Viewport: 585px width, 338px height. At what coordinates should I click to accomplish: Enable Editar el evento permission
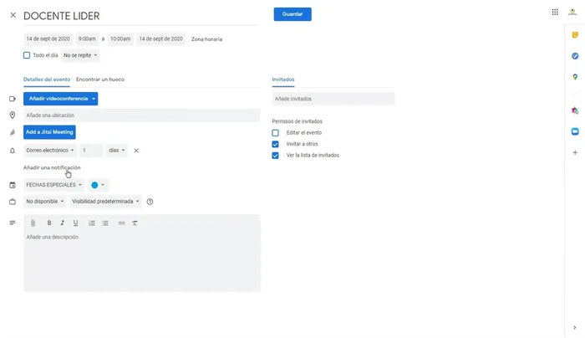coord(275,133)
